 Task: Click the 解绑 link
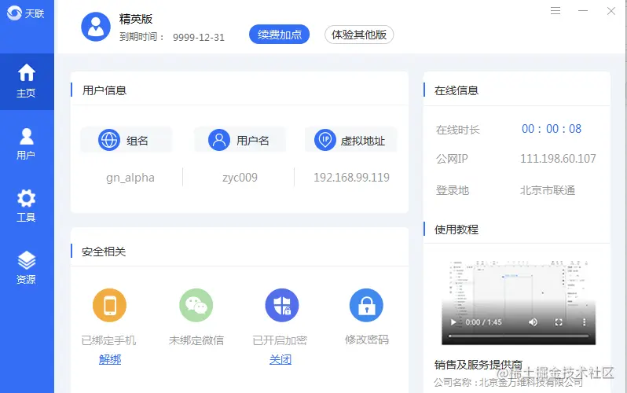tap(110, 359)
